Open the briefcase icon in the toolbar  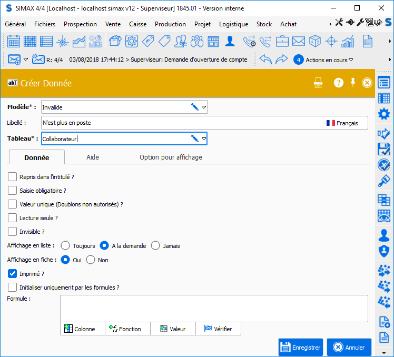point(282,41)
